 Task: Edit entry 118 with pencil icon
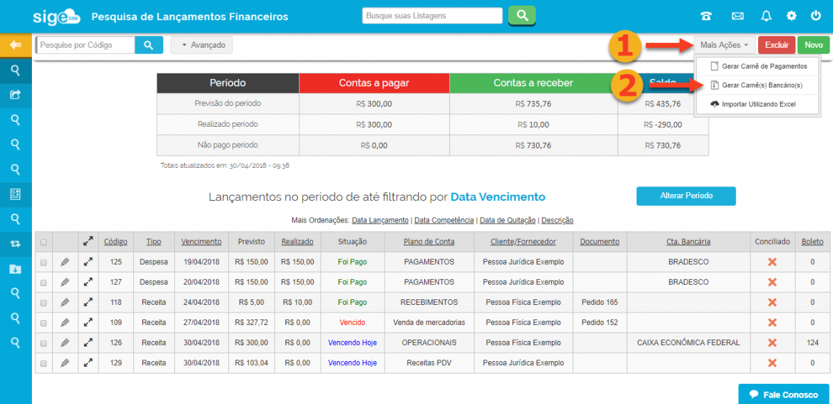tap(65, 303)
